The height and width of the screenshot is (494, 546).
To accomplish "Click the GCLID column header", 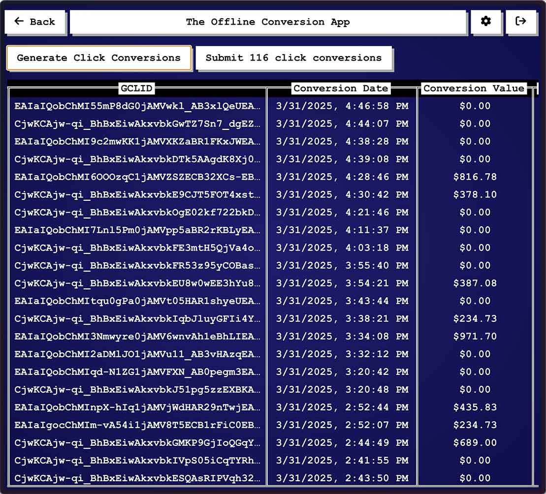I will pos(136,89).
